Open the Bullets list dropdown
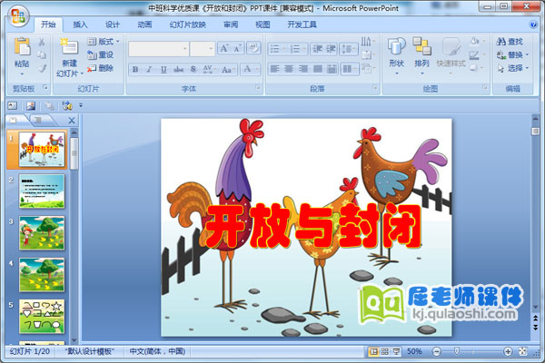Screen dimensions: 545x363 point(278,49)
